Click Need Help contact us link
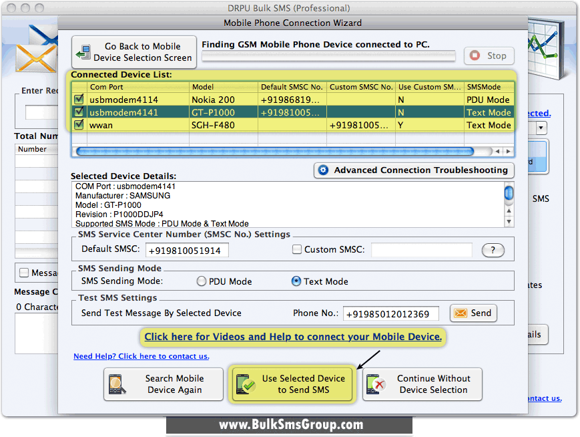The image size is (580, 437). 141,356
